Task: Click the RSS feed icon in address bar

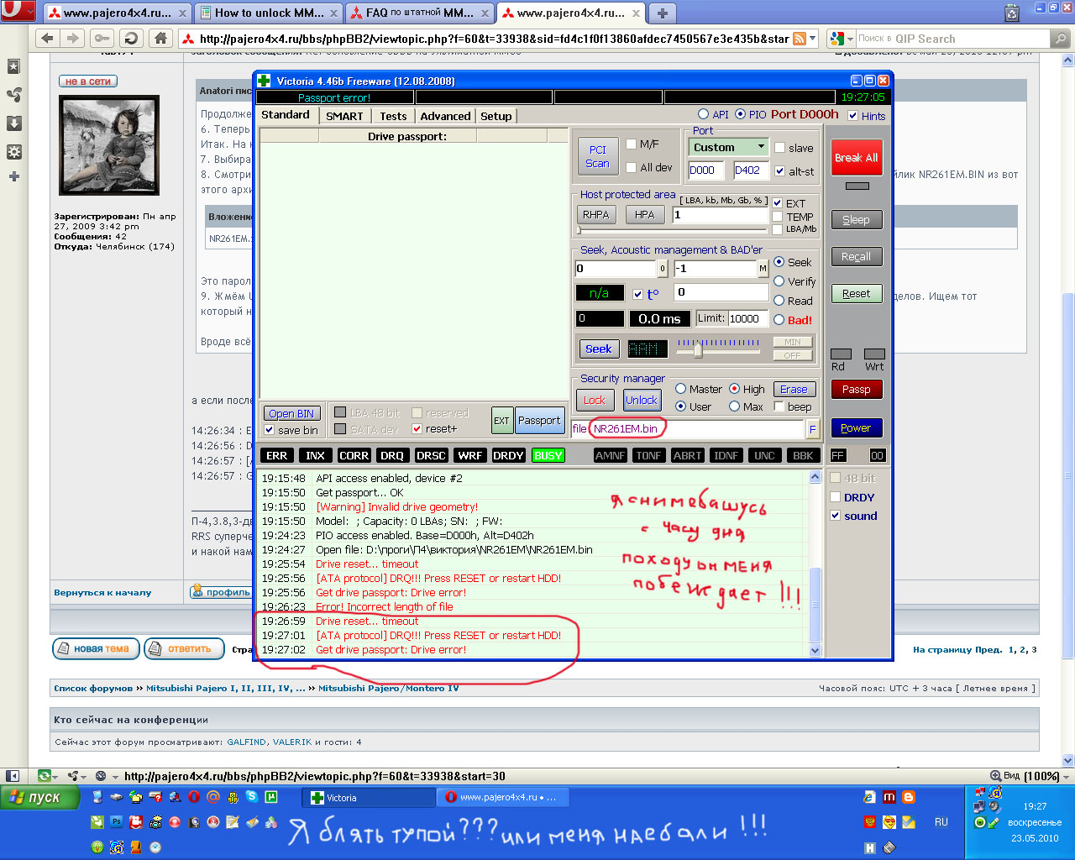Action: click(x=800, y=39)
